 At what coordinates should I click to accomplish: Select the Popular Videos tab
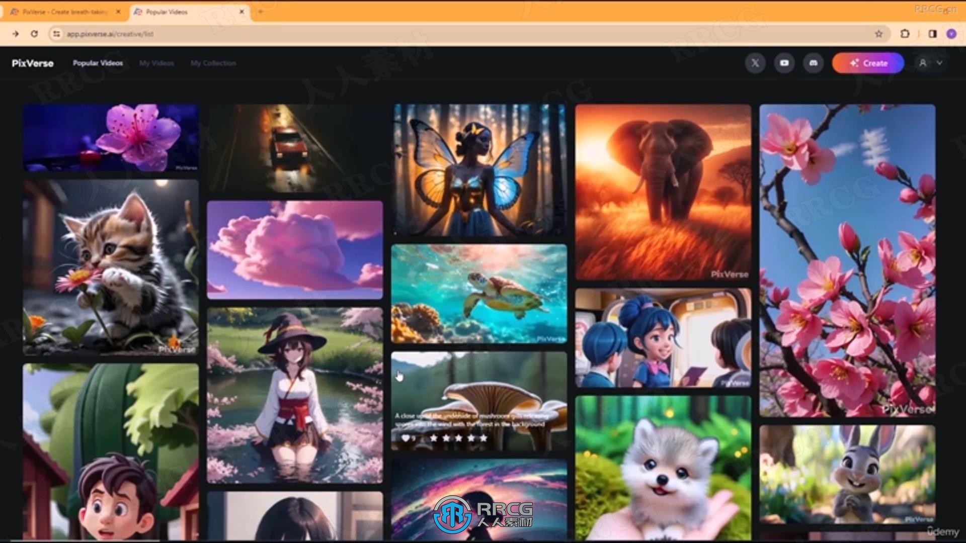[x=98, y=63]
